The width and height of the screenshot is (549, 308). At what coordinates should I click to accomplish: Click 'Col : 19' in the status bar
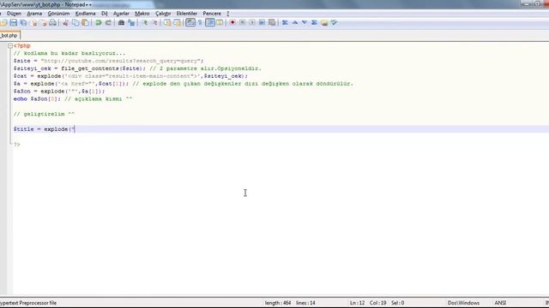[x=377, y=303]
